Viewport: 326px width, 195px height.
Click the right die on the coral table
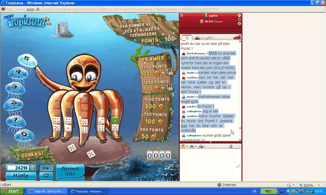[x=91, y=154]
